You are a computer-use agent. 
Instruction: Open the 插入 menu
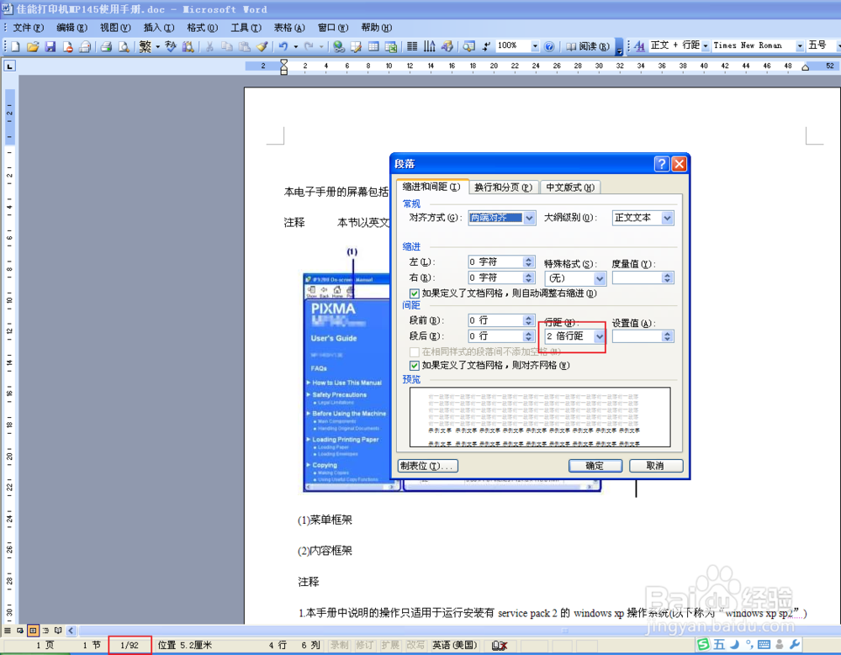tap(159, 28)
